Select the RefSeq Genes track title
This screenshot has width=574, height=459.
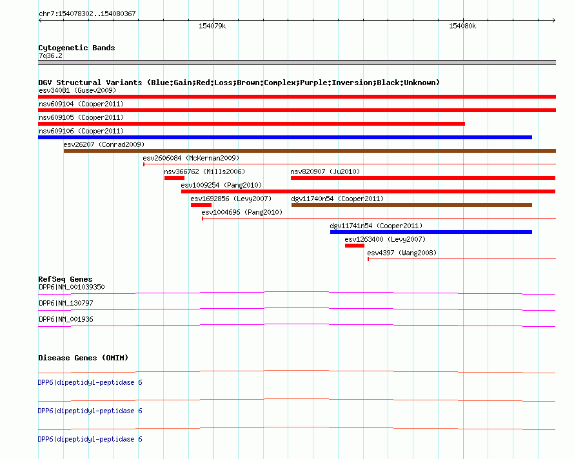tap(65, 279)
